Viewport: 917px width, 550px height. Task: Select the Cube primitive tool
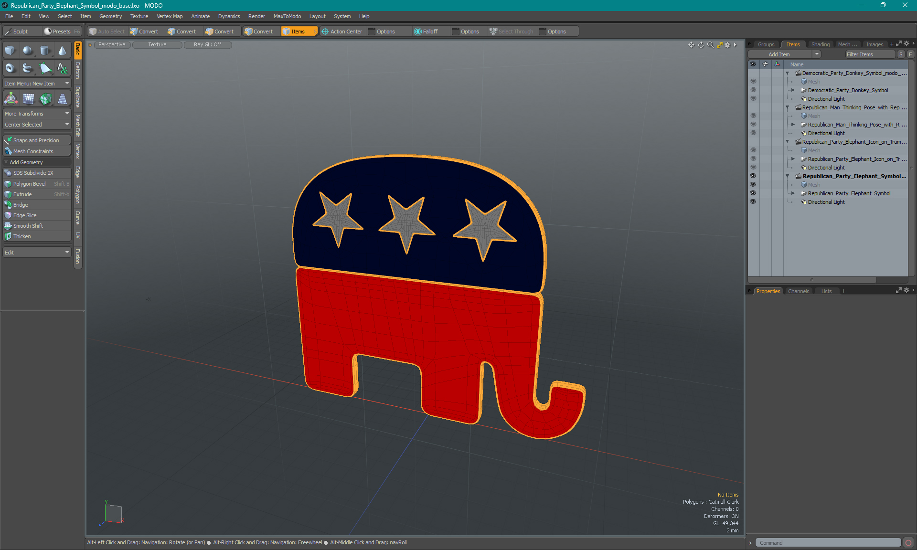click(x=10, y=51)
